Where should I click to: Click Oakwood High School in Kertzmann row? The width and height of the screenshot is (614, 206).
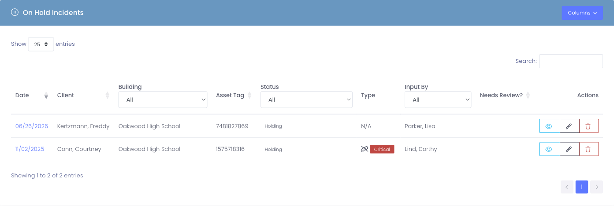click(x=149, y=126)
